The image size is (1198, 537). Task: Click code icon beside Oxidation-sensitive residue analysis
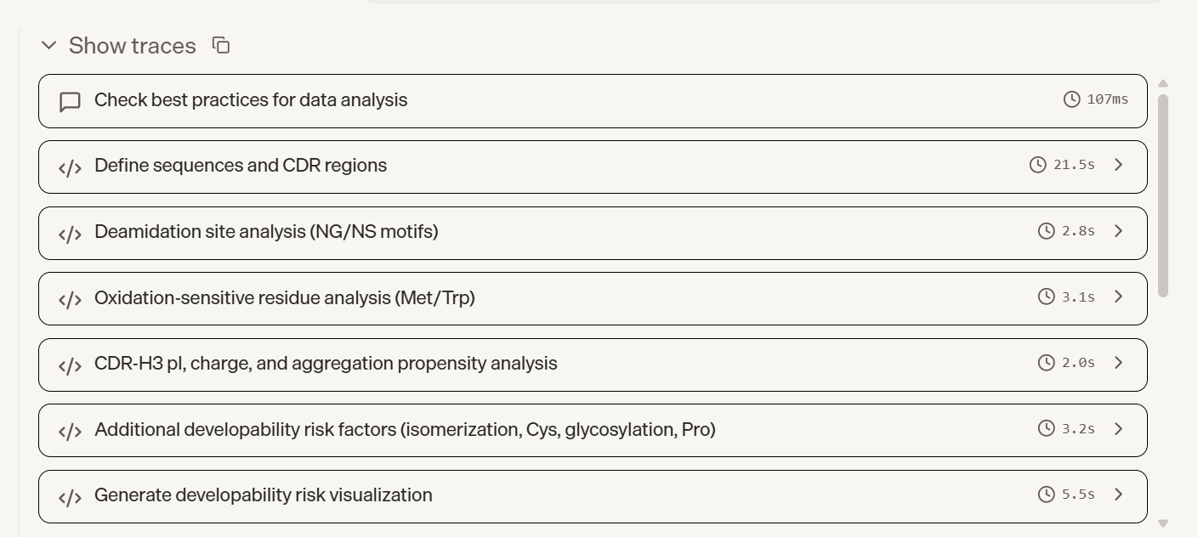(x=70, y=299)
